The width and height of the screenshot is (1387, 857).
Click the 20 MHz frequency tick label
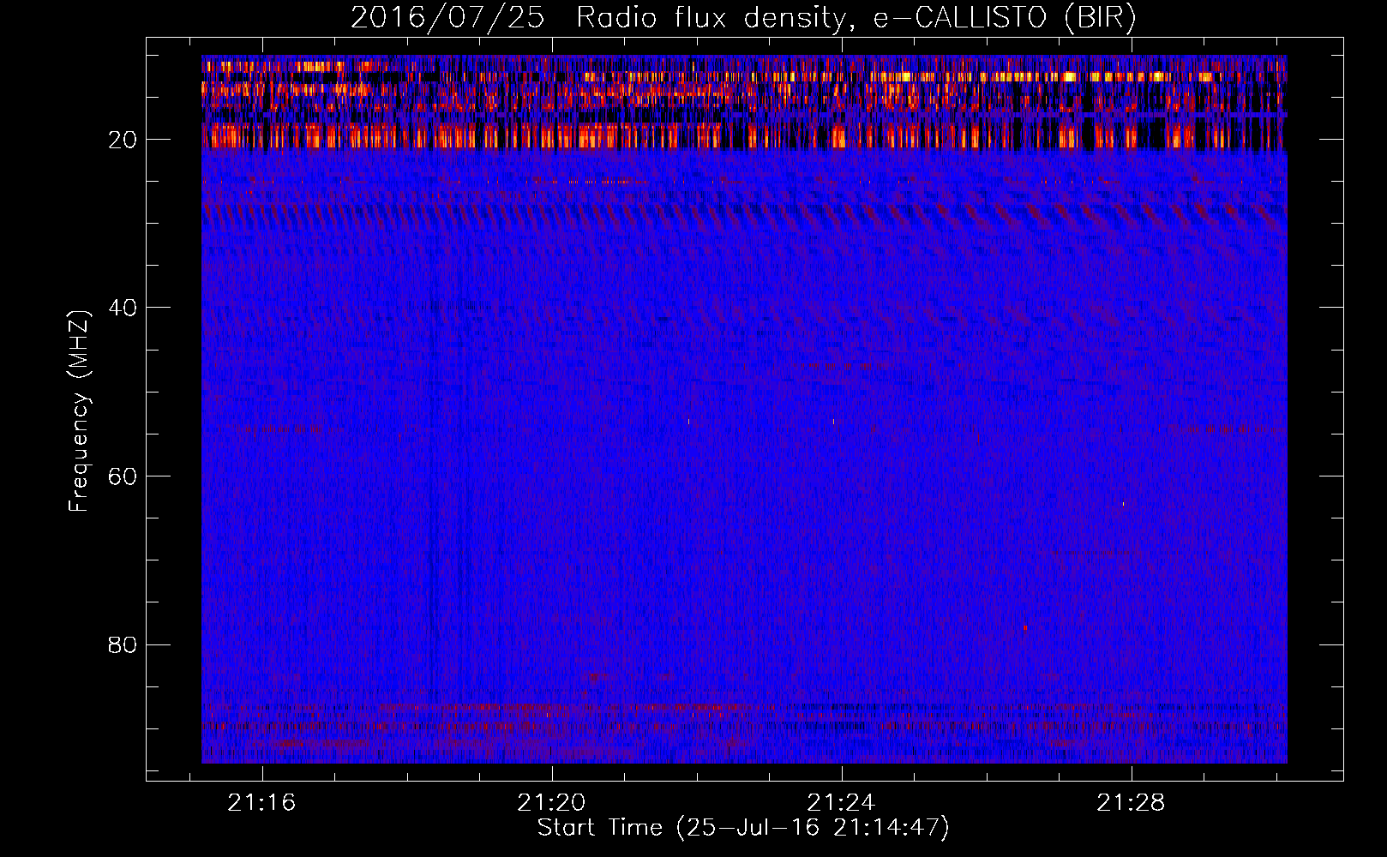(x=123, y=140)
